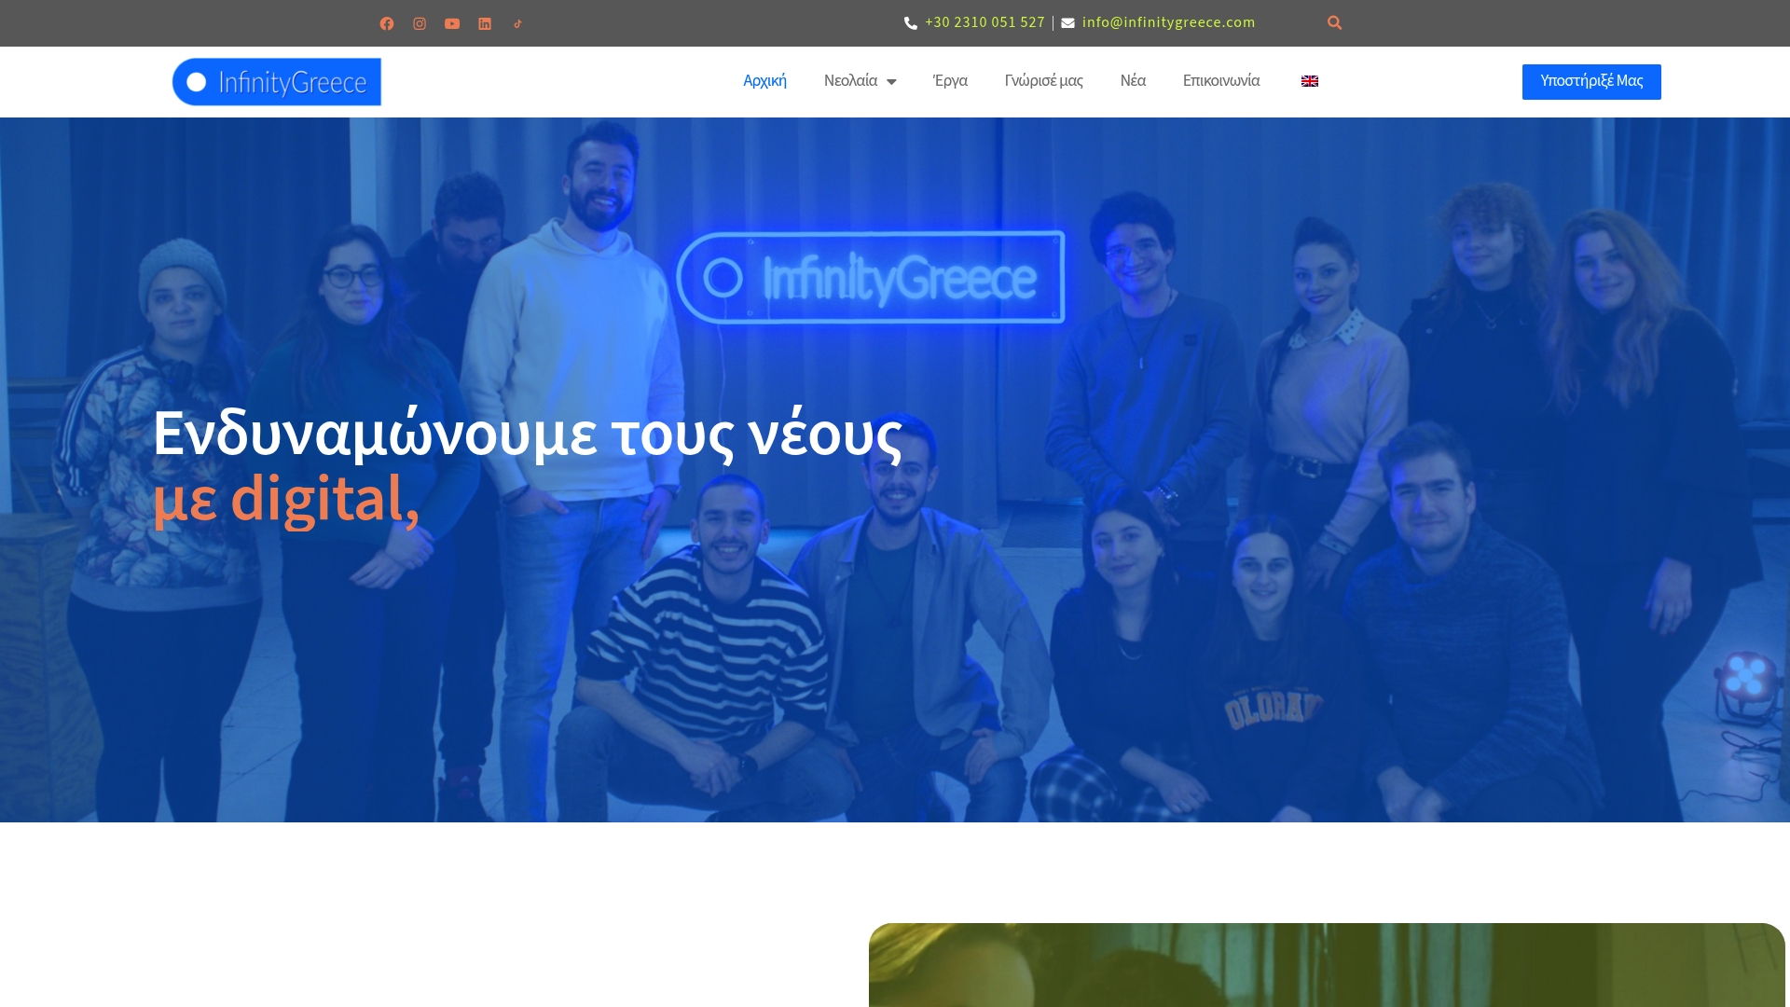Click the phone icon next to the number
Viewport: 1790px width, 1007px height.
909,22
